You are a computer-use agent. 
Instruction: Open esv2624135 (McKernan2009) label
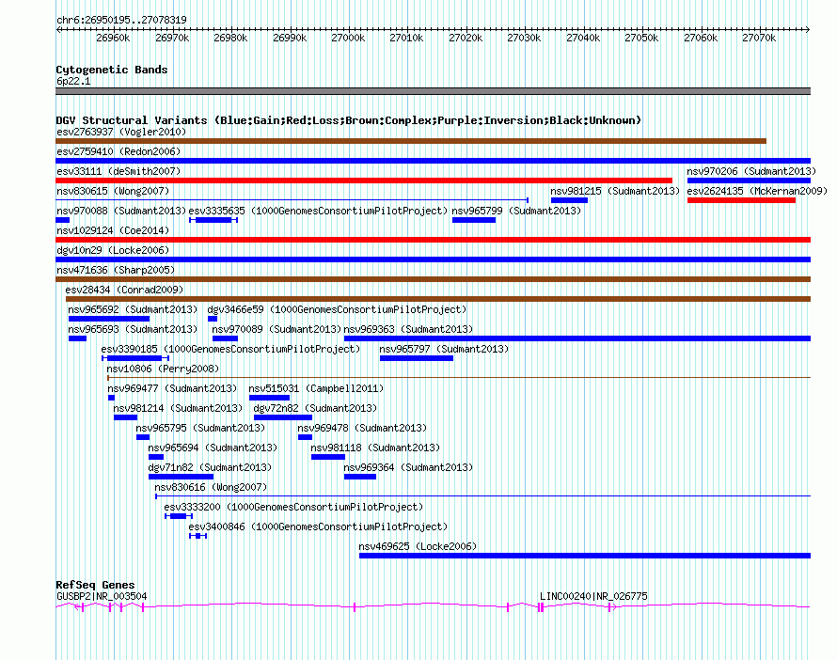[x=757, y=191]
